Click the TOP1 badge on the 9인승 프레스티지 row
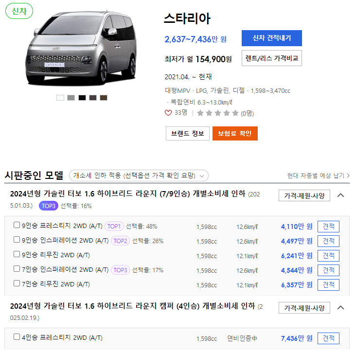355x352 pixels. pos(114,226)
